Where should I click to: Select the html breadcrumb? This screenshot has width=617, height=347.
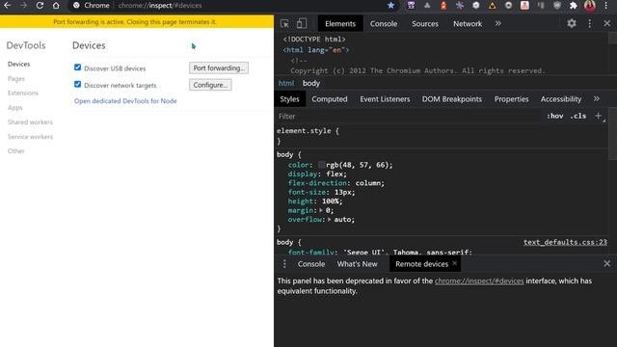286,83
